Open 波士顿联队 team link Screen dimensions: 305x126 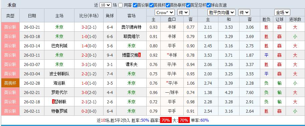pyautogui.click(x=59, y=74)
